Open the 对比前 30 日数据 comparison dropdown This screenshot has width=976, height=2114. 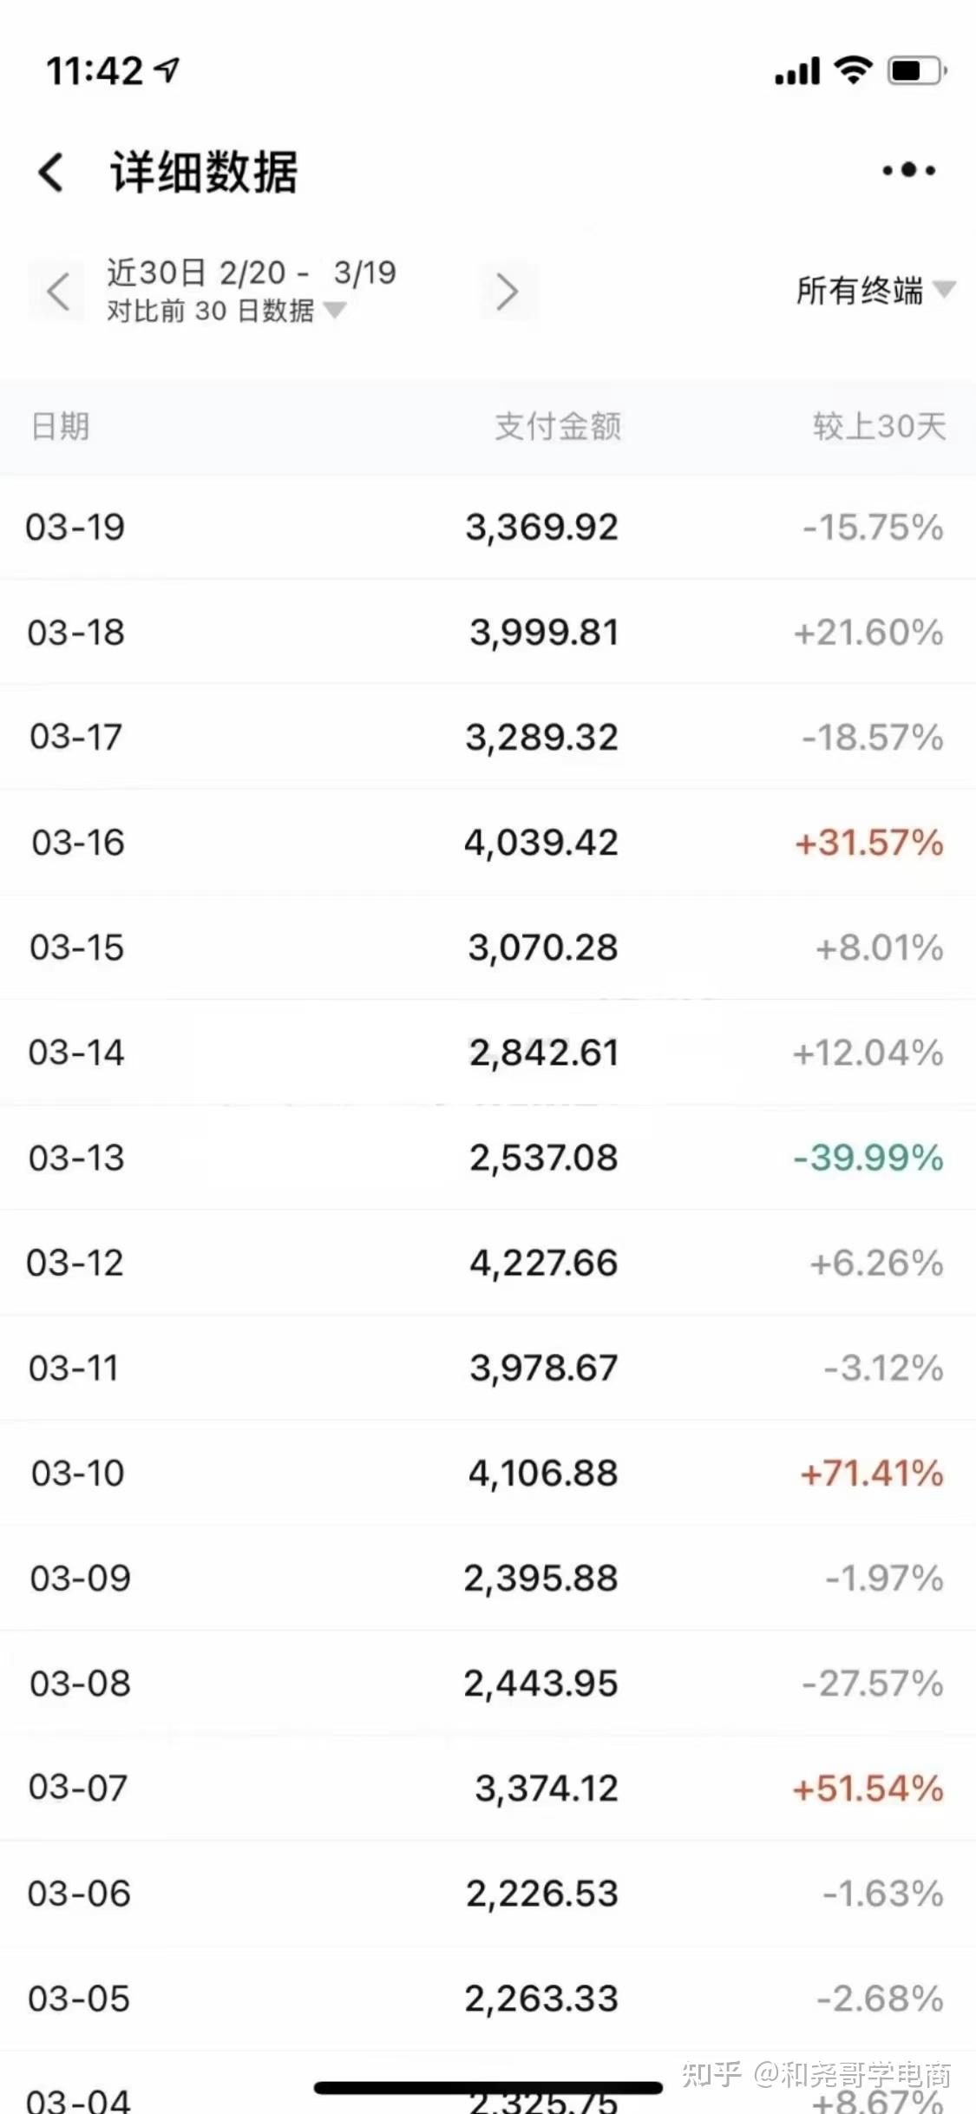[226, 311]
